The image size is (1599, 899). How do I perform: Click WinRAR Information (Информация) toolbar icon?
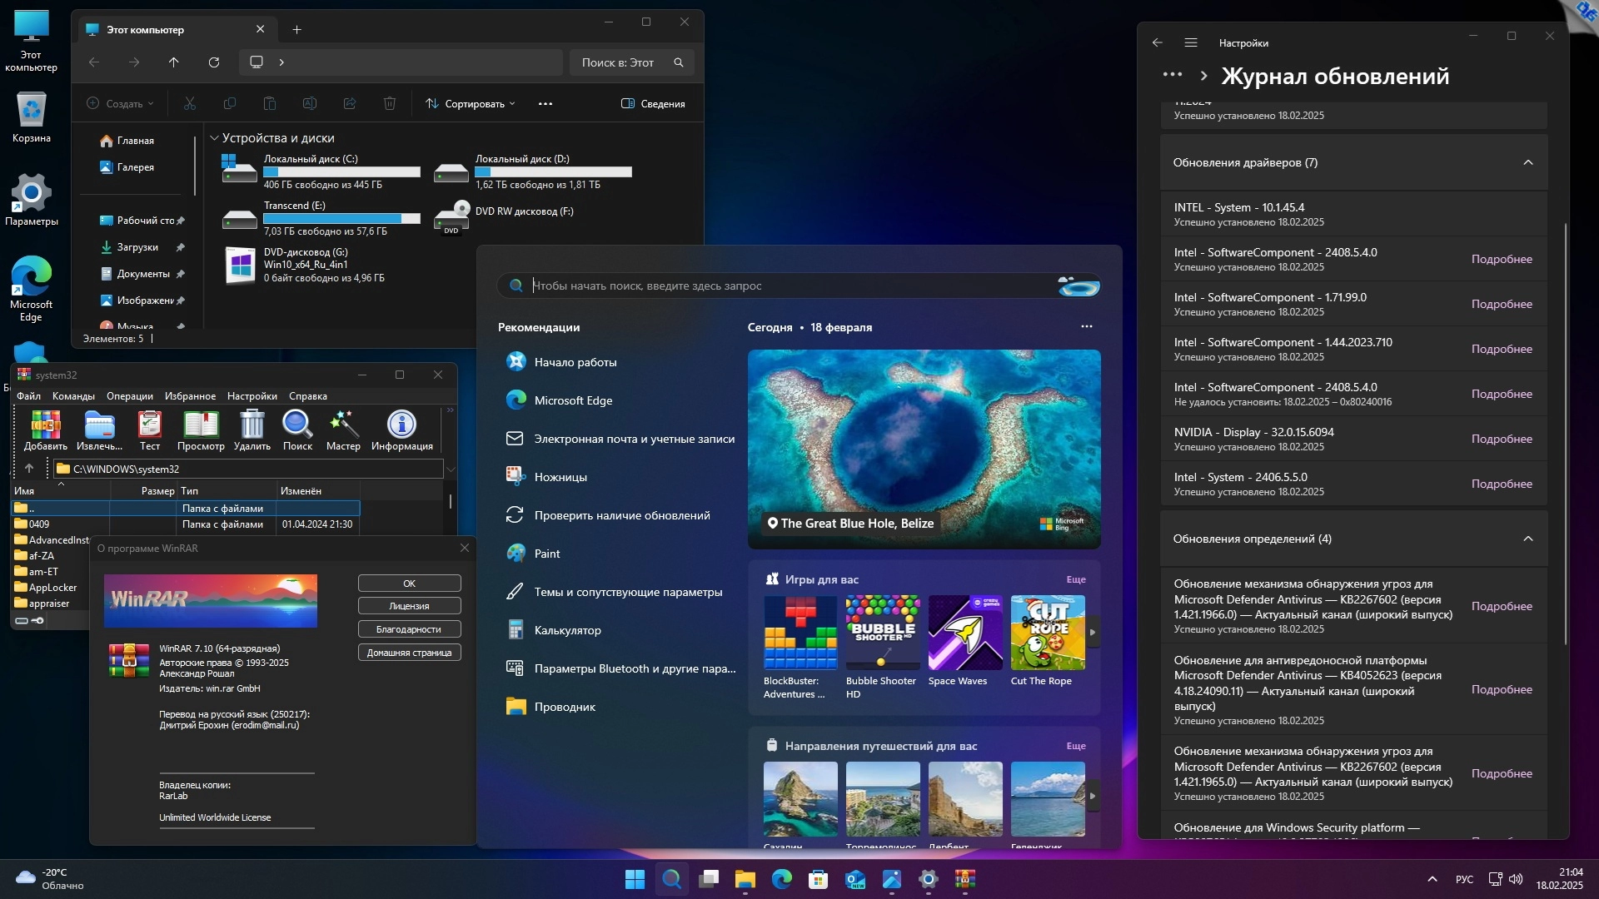point(401,430)
